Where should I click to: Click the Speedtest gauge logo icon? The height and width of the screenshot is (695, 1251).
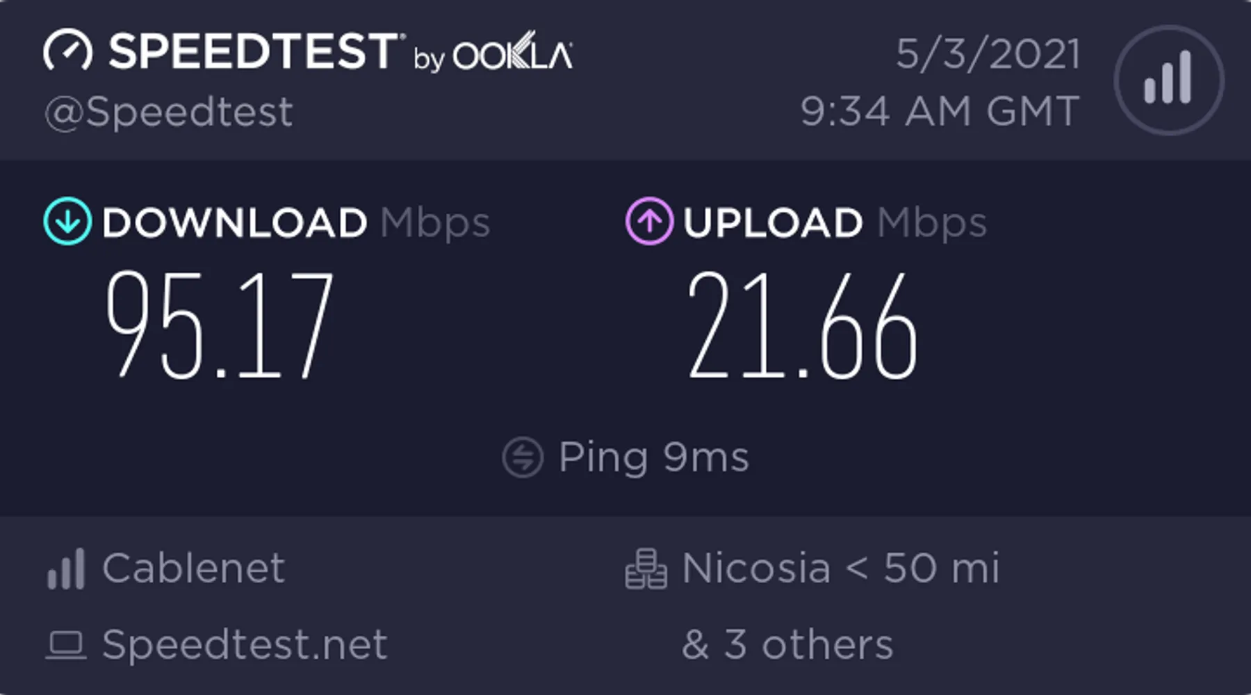pyautogui.click(x=67, y=51)
